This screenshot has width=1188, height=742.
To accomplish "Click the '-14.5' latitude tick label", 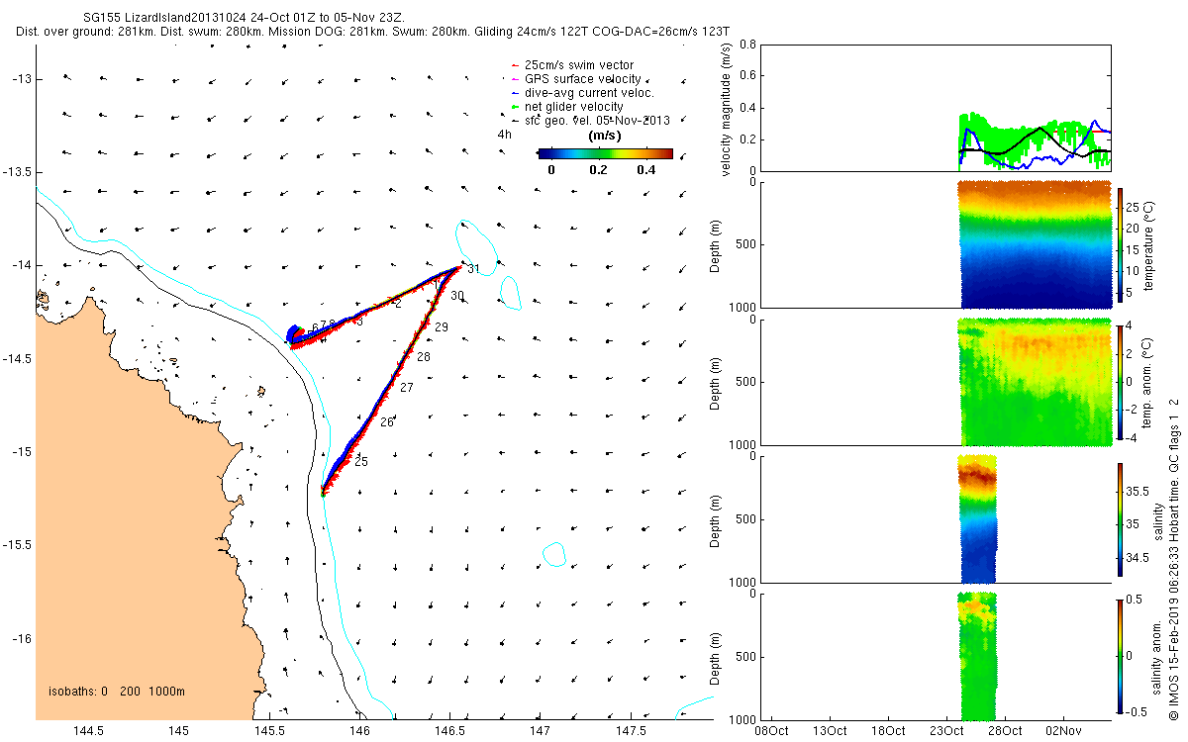I will click(x=16, y=359).
